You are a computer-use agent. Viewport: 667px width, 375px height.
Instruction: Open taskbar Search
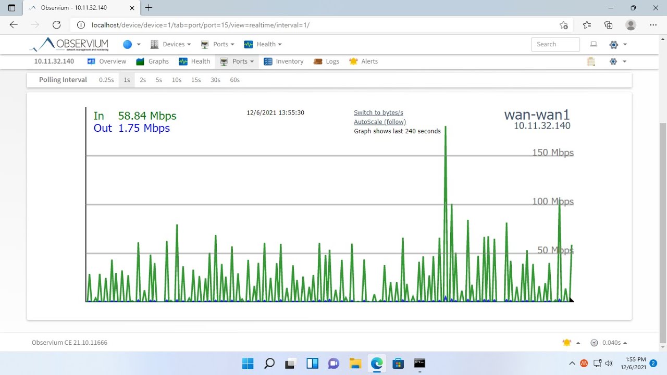269,363
